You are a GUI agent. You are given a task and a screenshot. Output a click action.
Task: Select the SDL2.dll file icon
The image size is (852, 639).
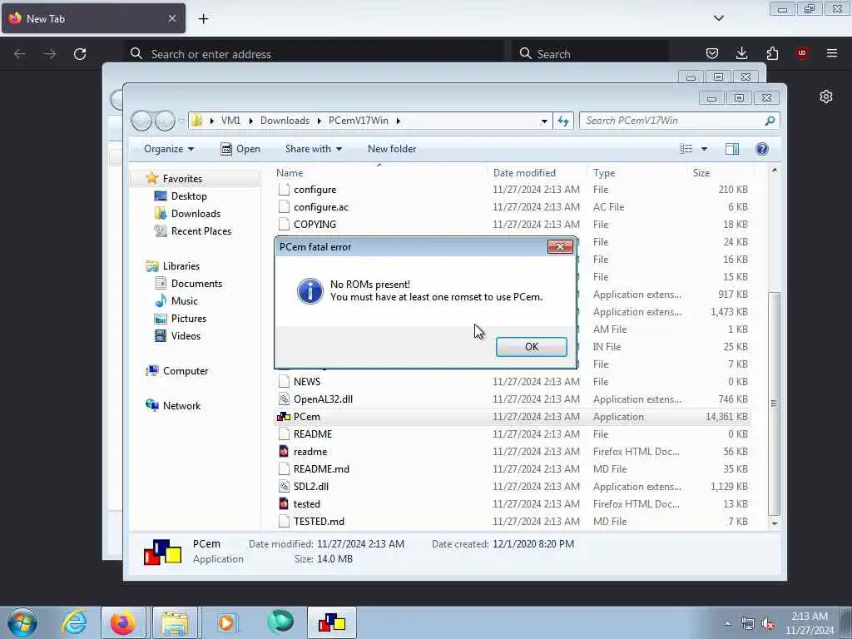coord(284,486)
